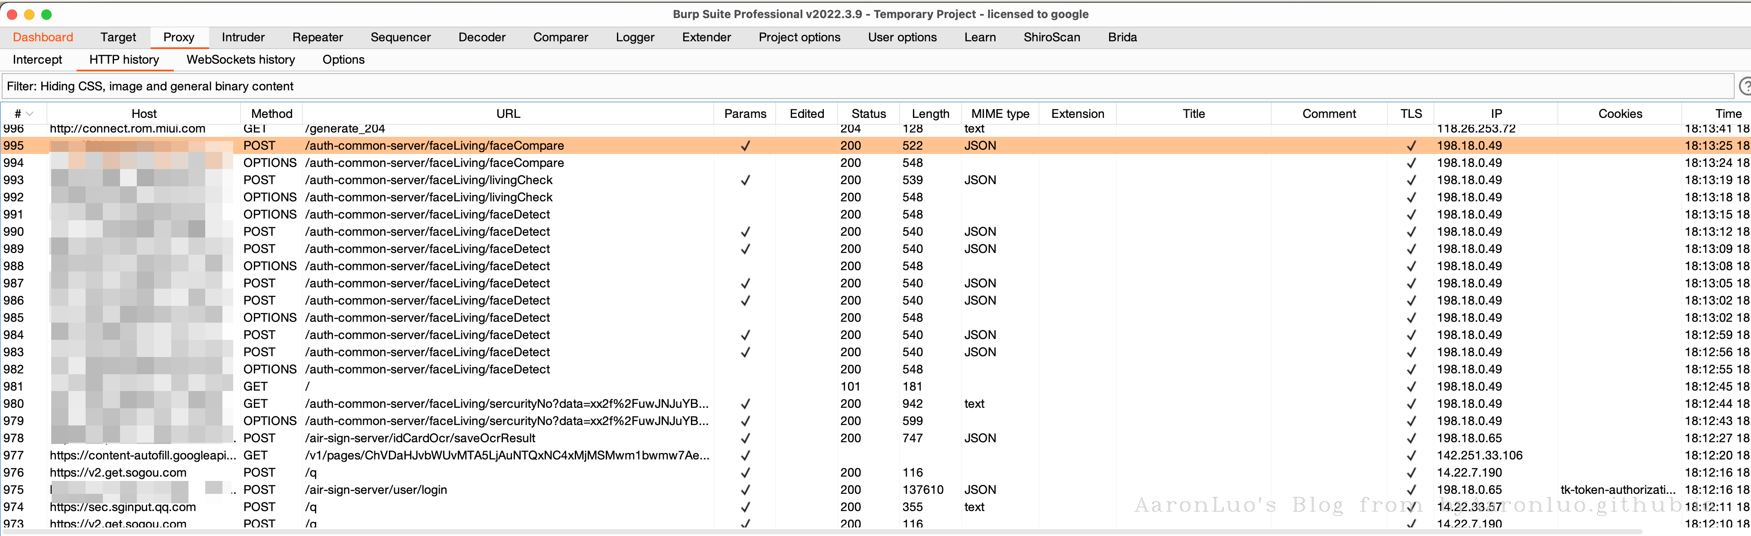
Task: Go to the Intercept sub-tab
Action: pyautogui.click(x=37, y=60)
